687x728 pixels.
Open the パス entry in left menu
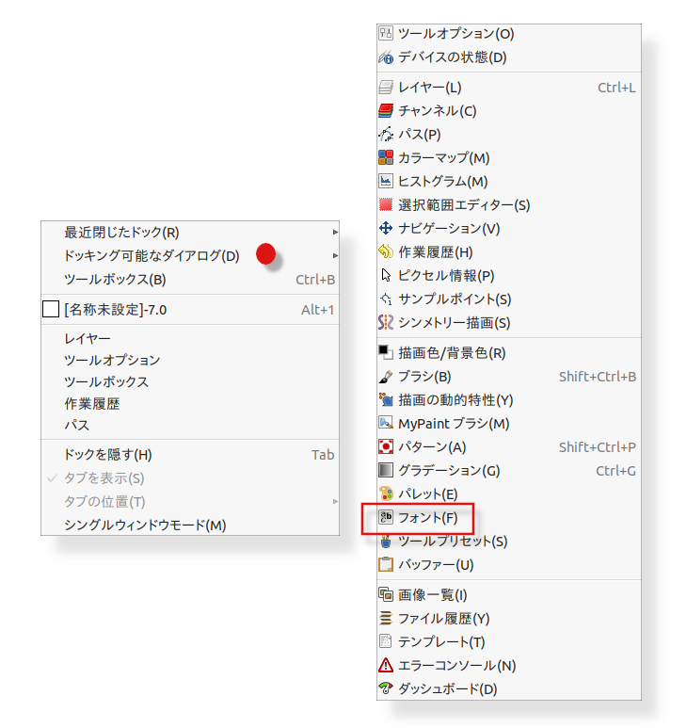pyautogui.click(x=76, y=425)
